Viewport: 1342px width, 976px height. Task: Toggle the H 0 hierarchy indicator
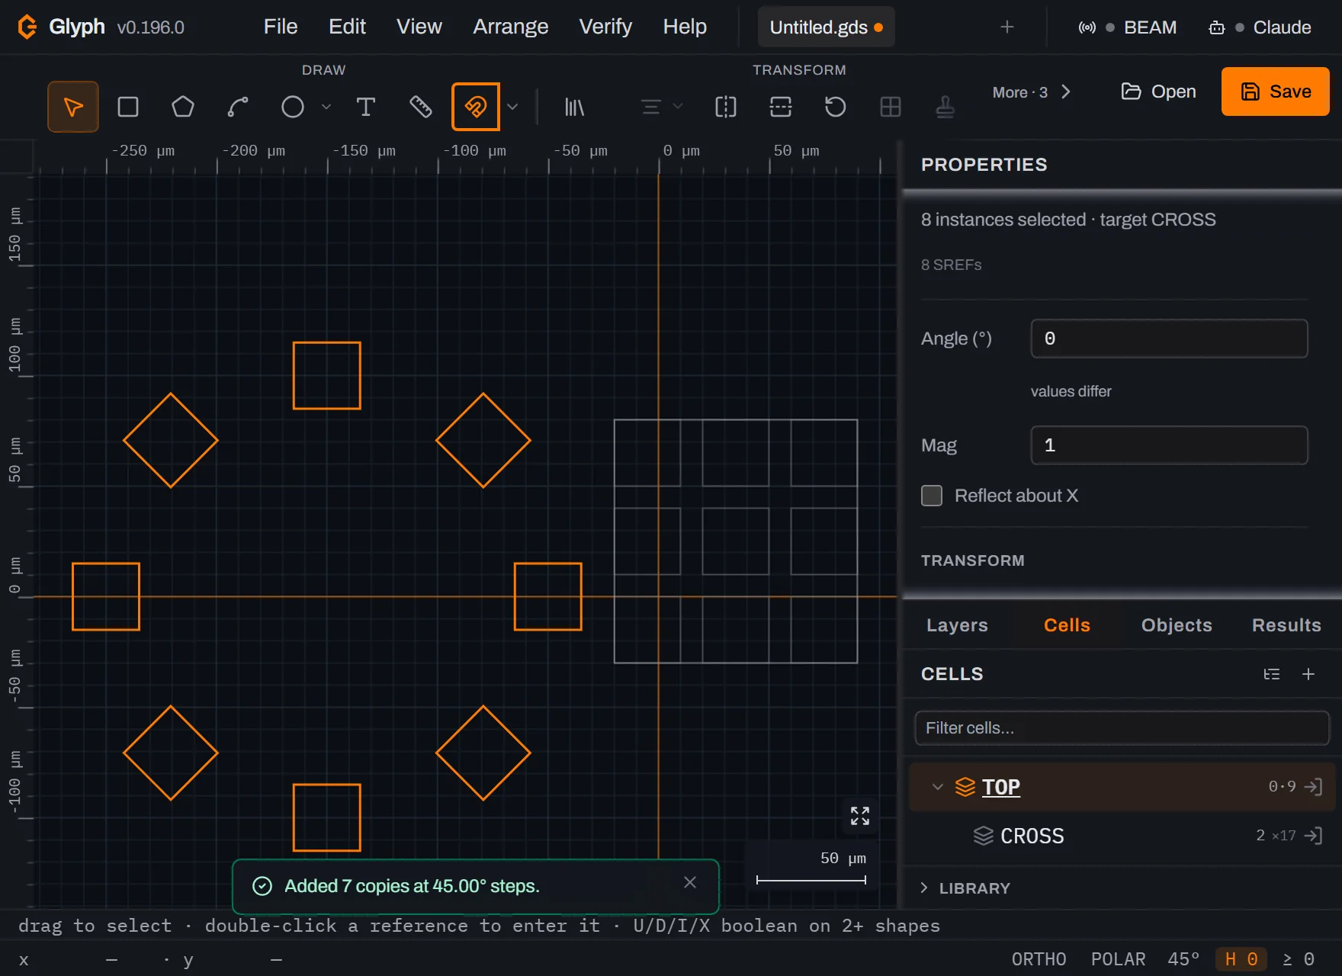[x=1241, y=959]
